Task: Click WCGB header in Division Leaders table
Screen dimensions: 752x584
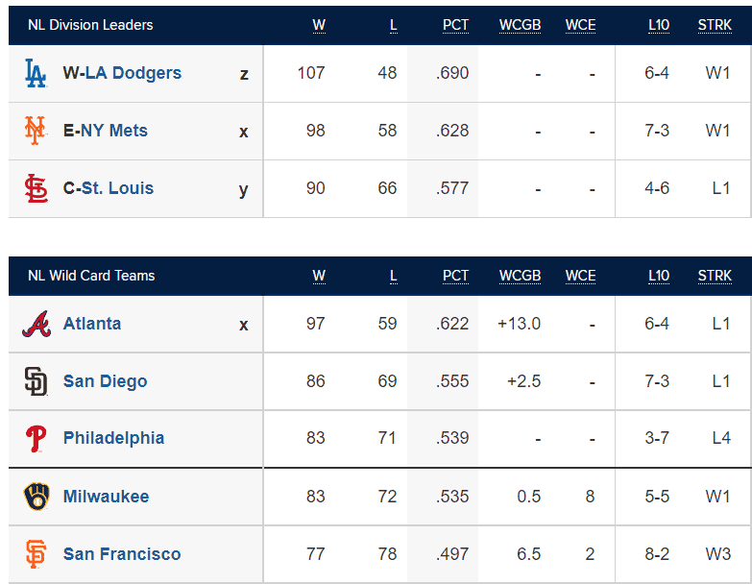Action: pos(520,25)
